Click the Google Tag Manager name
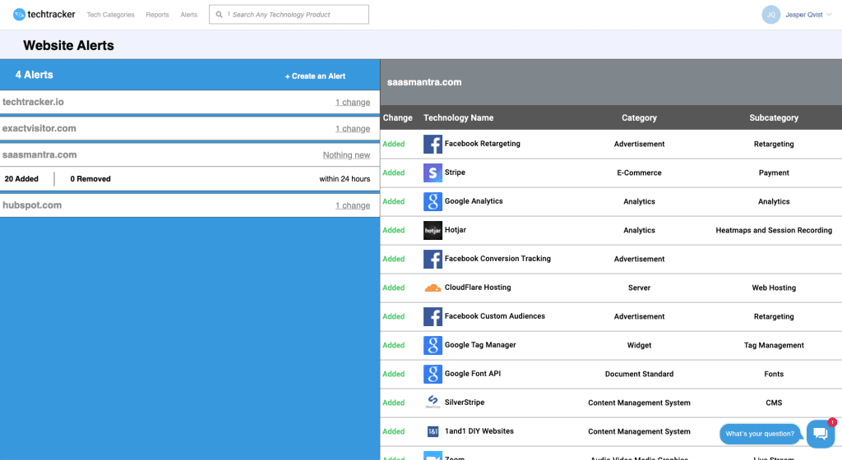This screenshot has width=842, height=460. pos(480,345)
